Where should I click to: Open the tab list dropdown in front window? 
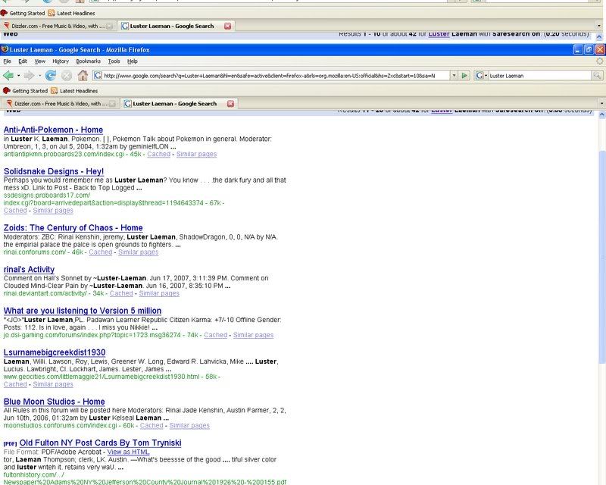click(x=601, y=104)
